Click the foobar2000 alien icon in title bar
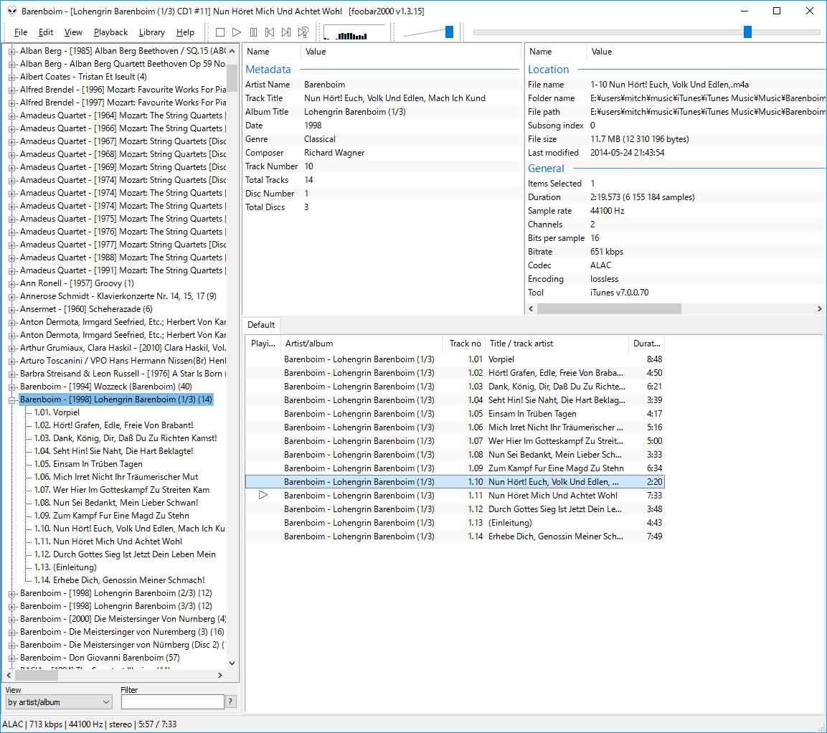Screen dimensions: 827x733 (11, 11)
